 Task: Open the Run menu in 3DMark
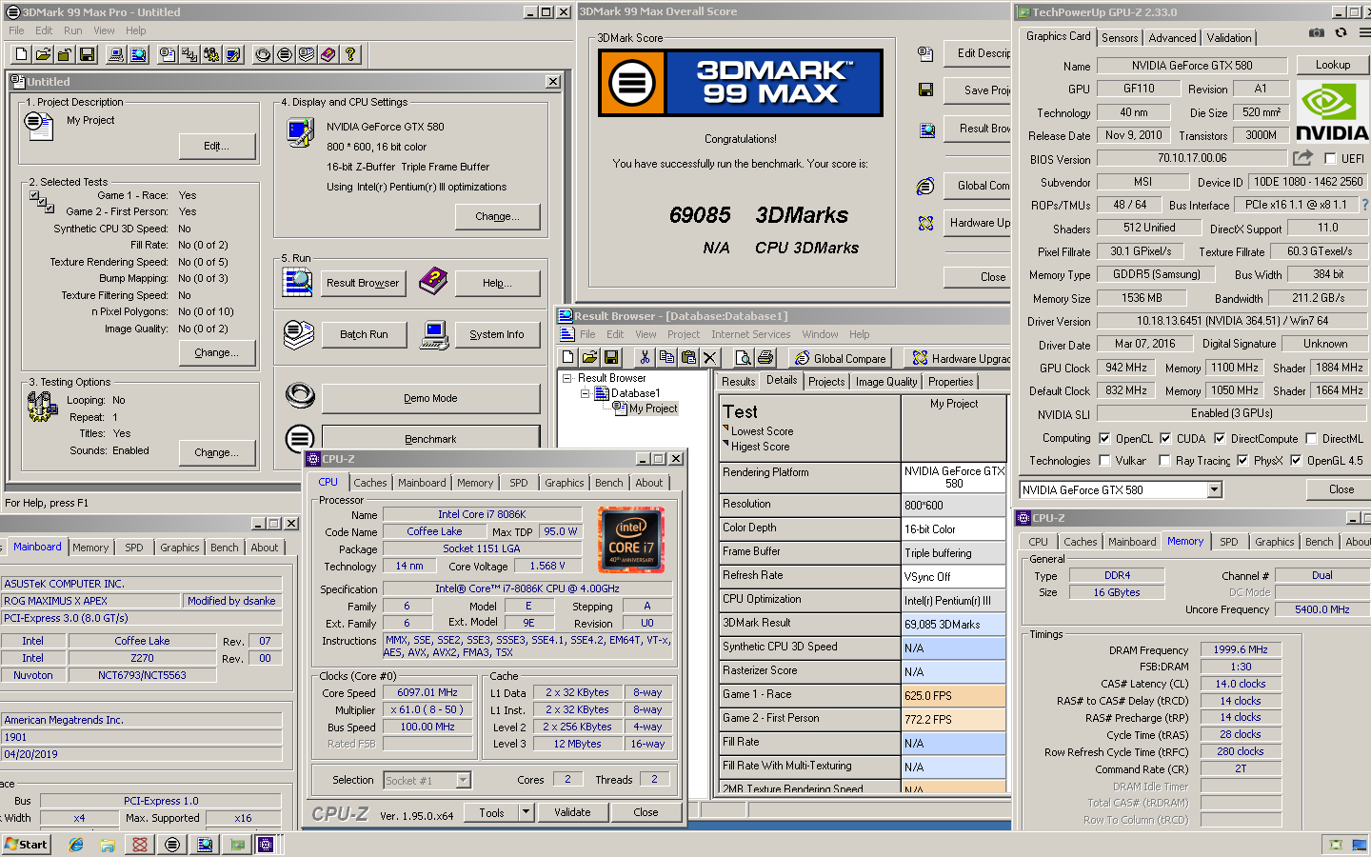point(72,30)
